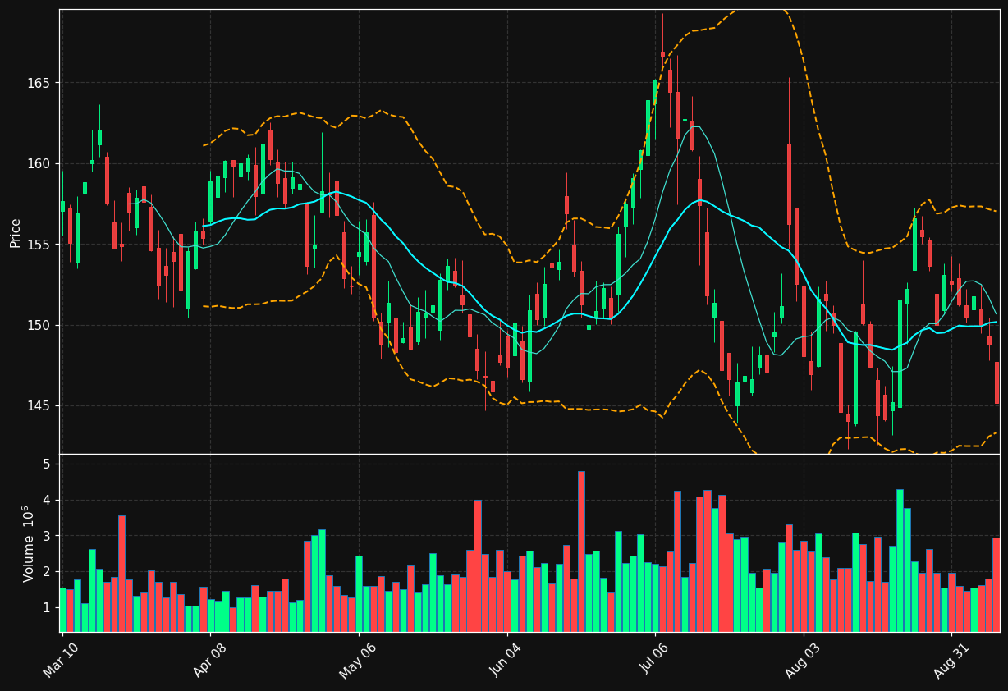Click the volume axis tick labeled 2
The height and width of the screenshot is (691, 1008).
(x=47, y=572)
